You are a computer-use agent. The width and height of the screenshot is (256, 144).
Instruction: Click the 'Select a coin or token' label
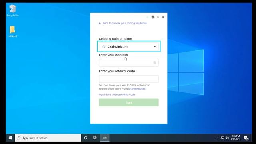(x=116, y=39)
